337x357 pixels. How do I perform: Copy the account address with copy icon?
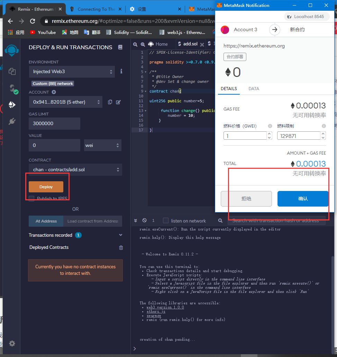(x=110, y=102)
